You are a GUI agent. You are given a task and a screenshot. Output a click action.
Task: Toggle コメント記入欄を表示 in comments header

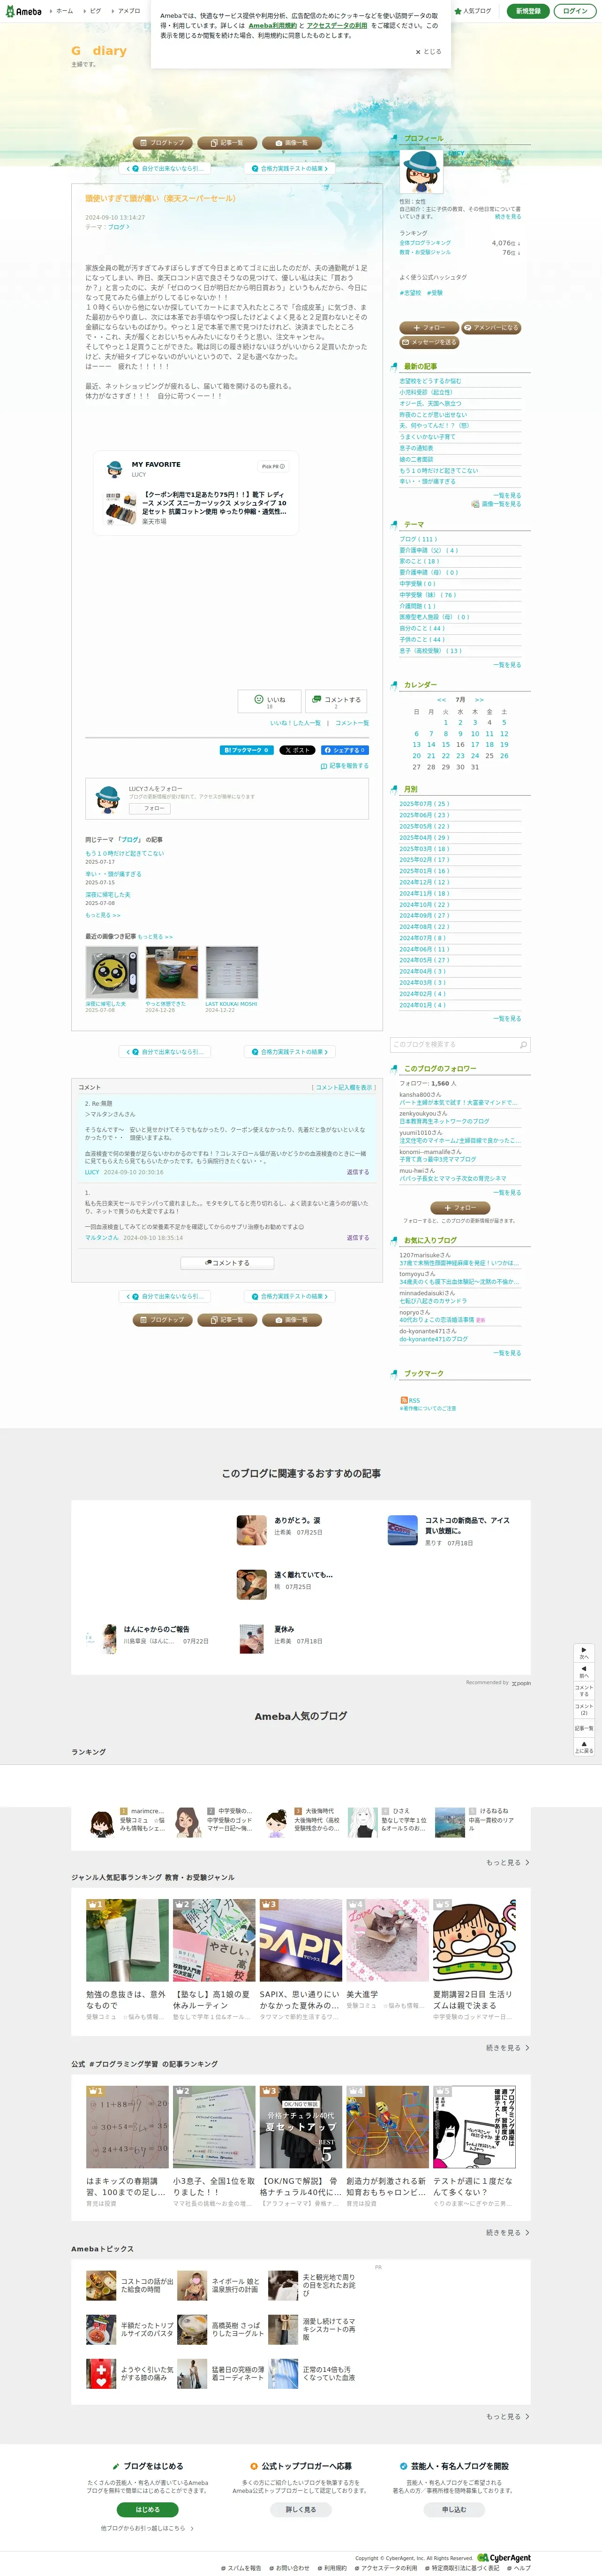(x=343, y=1087)
